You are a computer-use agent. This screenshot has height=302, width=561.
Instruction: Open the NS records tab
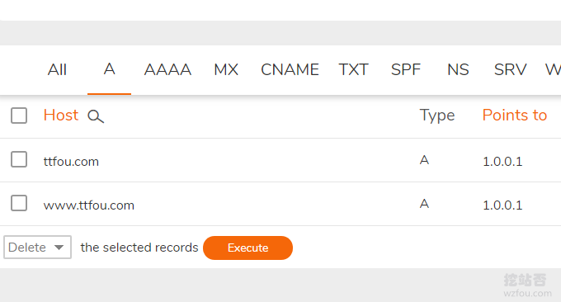coord(458,69)
